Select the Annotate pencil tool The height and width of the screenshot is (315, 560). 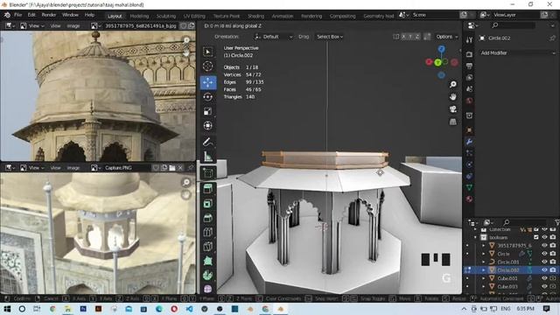click(x=208, y=142)
